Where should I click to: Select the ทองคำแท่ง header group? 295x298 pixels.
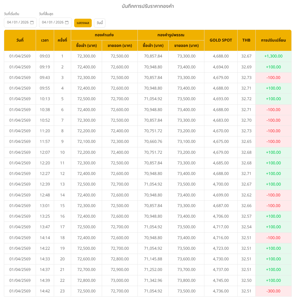click(x=104, y=35)
